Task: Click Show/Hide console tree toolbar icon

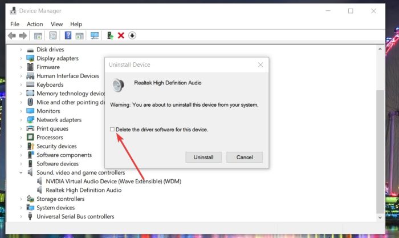Action: [x=38, y=36]
